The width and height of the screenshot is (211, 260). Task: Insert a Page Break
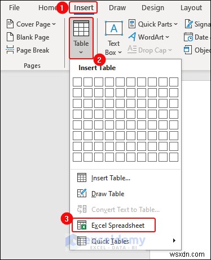pos(28,50)
